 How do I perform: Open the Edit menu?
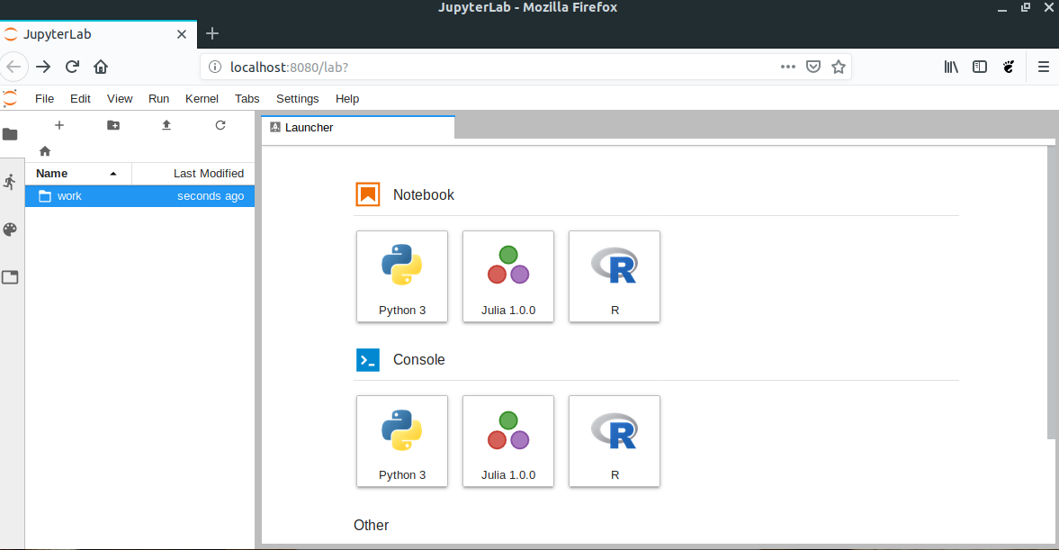[x=80, y=99]
